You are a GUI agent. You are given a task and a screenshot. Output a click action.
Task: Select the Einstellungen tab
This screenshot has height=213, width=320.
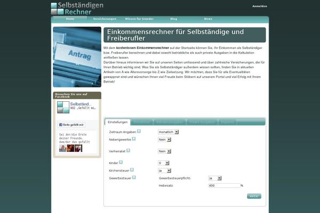tap(117, 122)
